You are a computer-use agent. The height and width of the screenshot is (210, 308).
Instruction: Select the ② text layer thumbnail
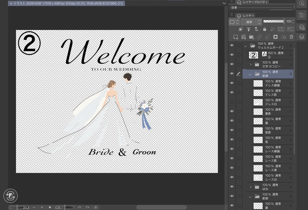(253, 55)
